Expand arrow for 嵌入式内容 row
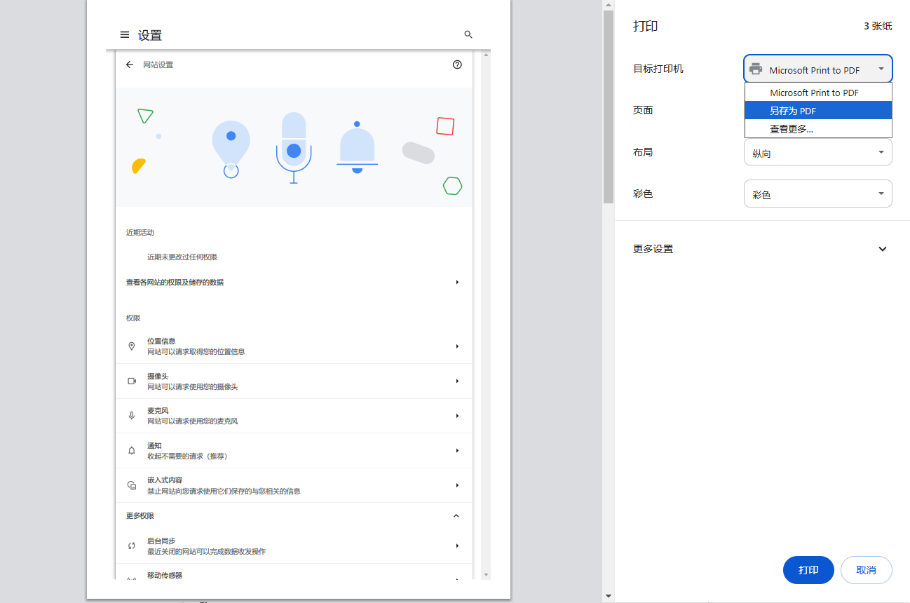This screenshot has height=603, width=910. pyautogui.click(x=457, y=485)
